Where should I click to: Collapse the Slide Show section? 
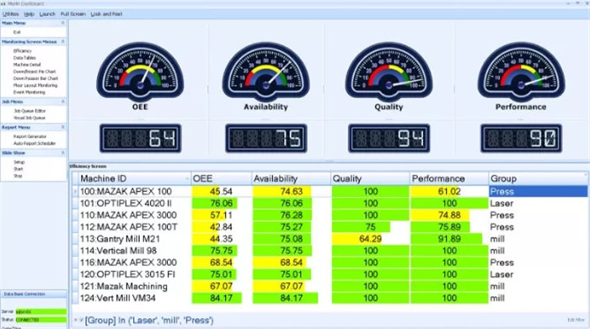[63, 153]
